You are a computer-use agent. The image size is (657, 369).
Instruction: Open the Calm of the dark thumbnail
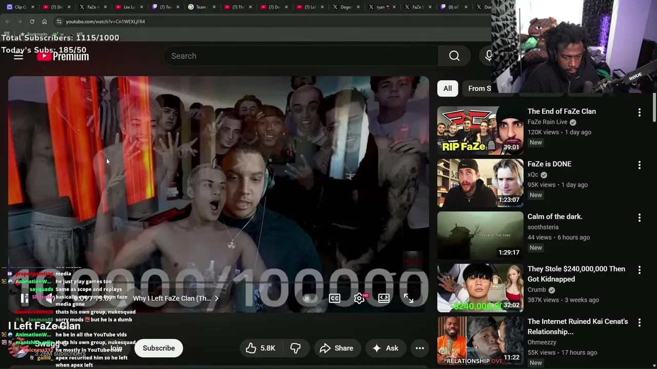click(480, 236)
